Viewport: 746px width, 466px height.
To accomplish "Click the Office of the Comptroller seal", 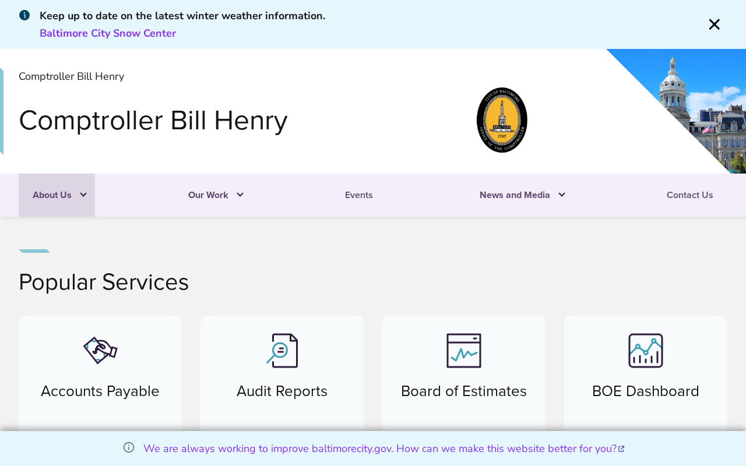I will pos(502,120).
